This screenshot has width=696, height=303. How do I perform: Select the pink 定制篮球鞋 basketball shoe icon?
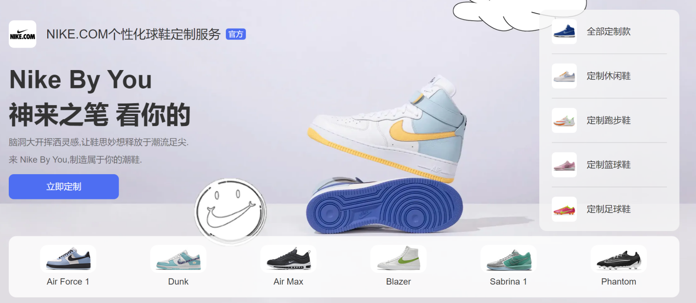click(564, 165)
